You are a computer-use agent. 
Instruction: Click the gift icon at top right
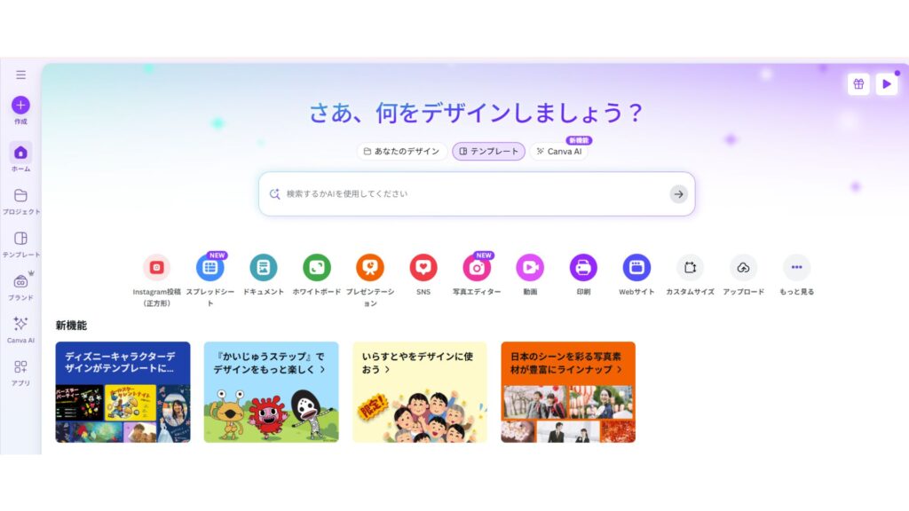(x=858, y=84)
